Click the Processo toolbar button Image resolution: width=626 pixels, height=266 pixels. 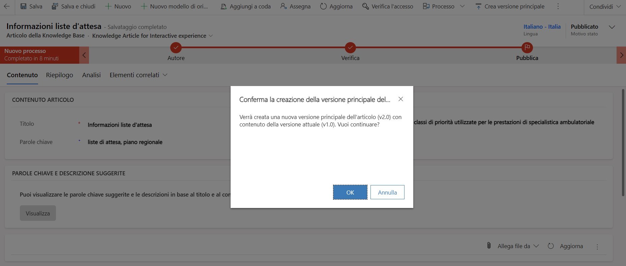click(439, 6)
